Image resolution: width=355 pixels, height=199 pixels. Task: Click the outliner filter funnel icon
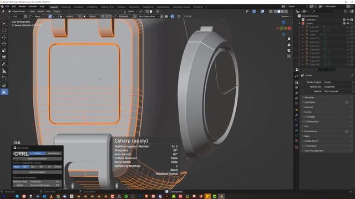tap(345, 12)
